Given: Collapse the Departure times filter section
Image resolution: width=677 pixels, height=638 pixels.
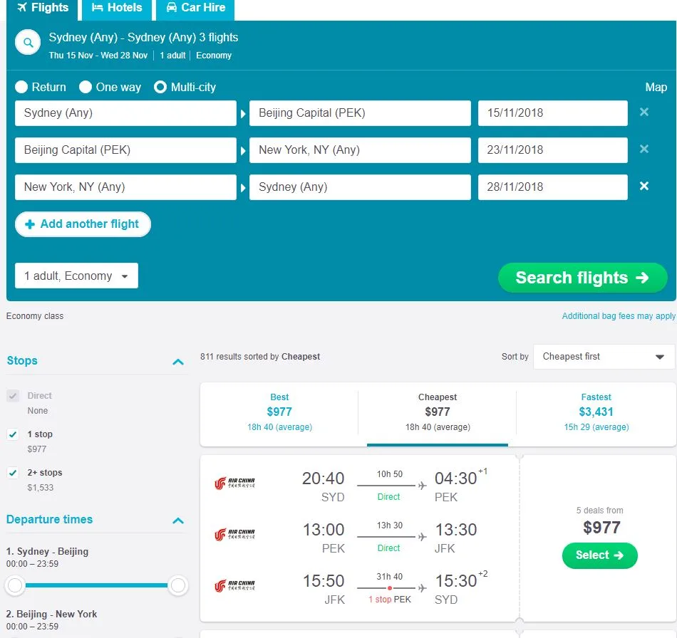Looking at the screenshot, I should click(178, 521).
